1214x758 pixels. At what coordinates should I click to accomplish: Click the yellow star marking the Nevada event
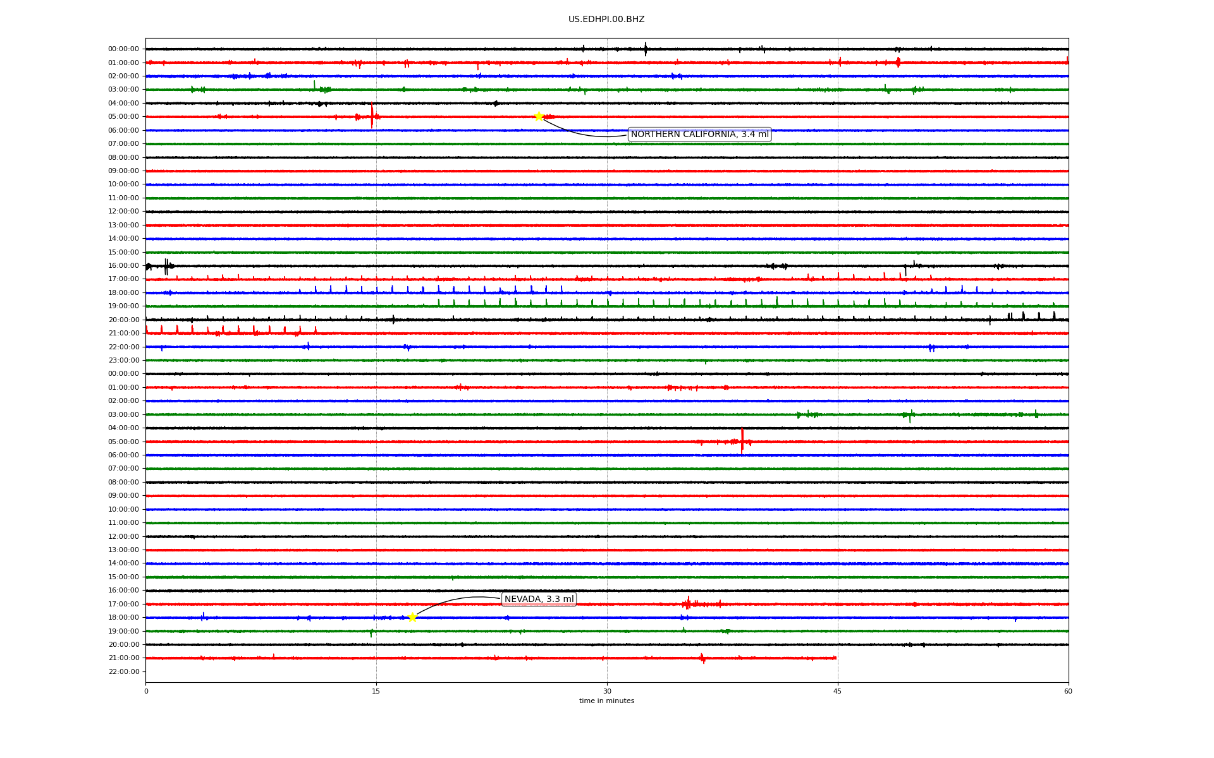412,617
